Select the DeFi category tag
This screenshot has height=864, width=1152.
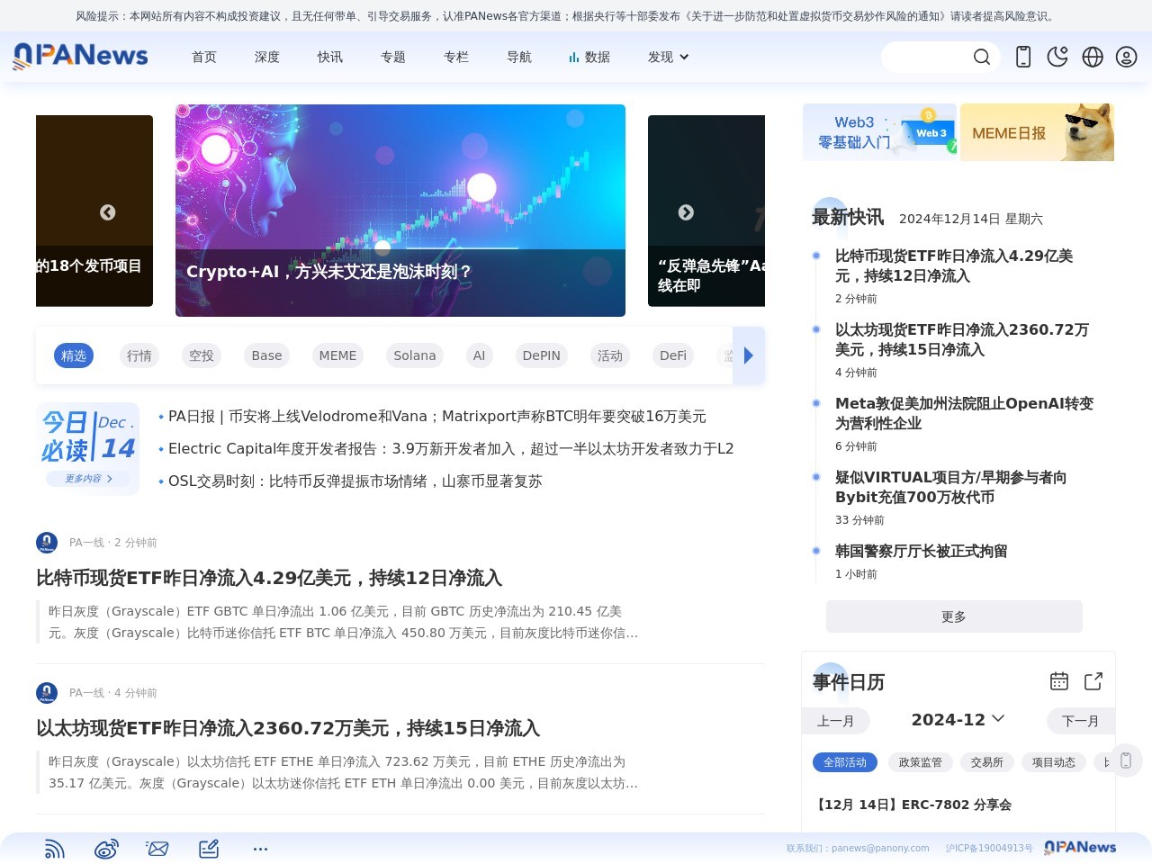pos(673,355)
